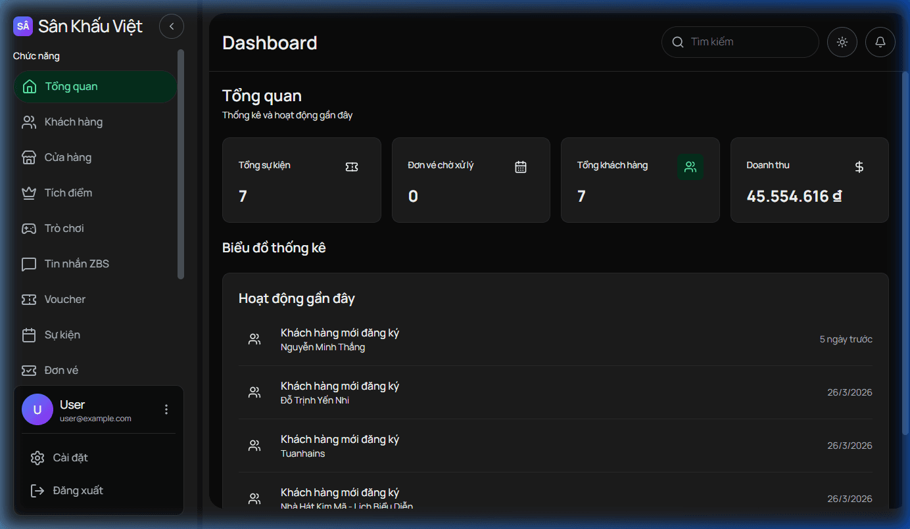The height and width of the screenshot is (529, 910).
Task: Select the Tin nhắn ZBS message icon
Action: [x=29, y=264]
